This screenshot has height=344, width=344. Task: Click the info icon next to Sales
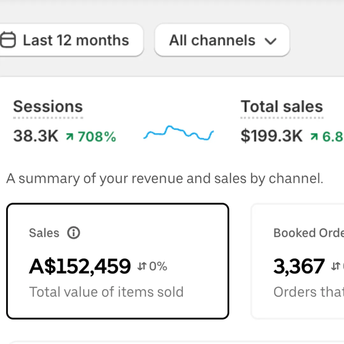(x=74, y=233)
